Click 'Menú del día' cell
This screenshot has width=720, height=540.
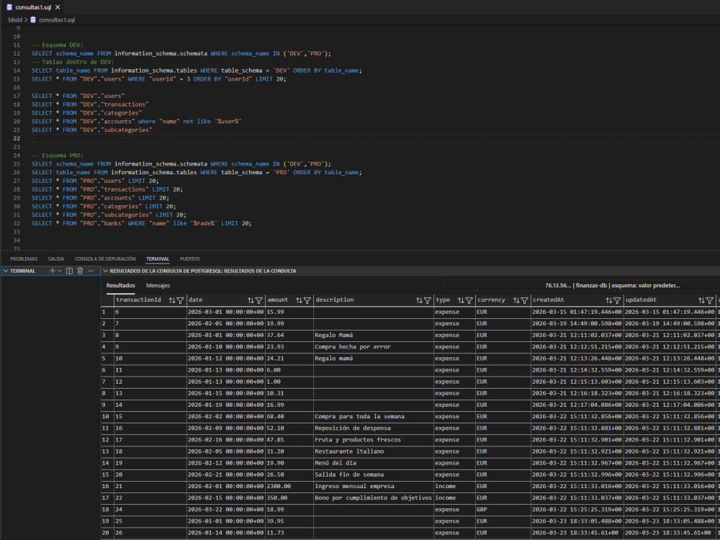[373, 463]
